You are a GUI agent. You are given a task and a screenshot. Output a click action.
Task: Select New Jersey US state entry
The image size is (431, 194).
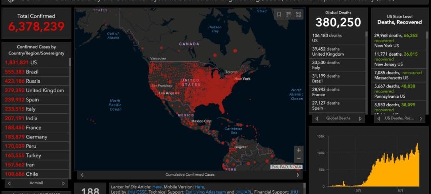pos(399,59)
